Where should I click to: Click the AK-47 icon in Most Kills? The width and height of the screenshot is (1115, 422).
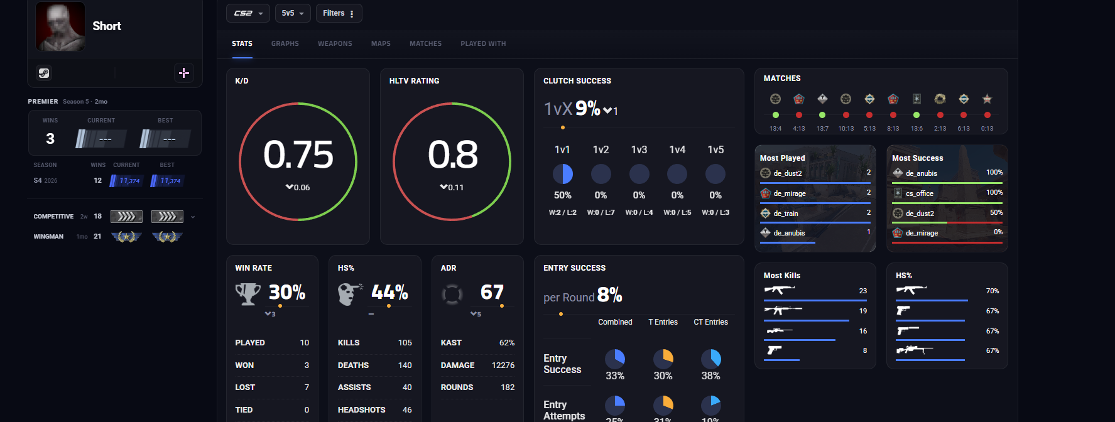click(780, 290)
